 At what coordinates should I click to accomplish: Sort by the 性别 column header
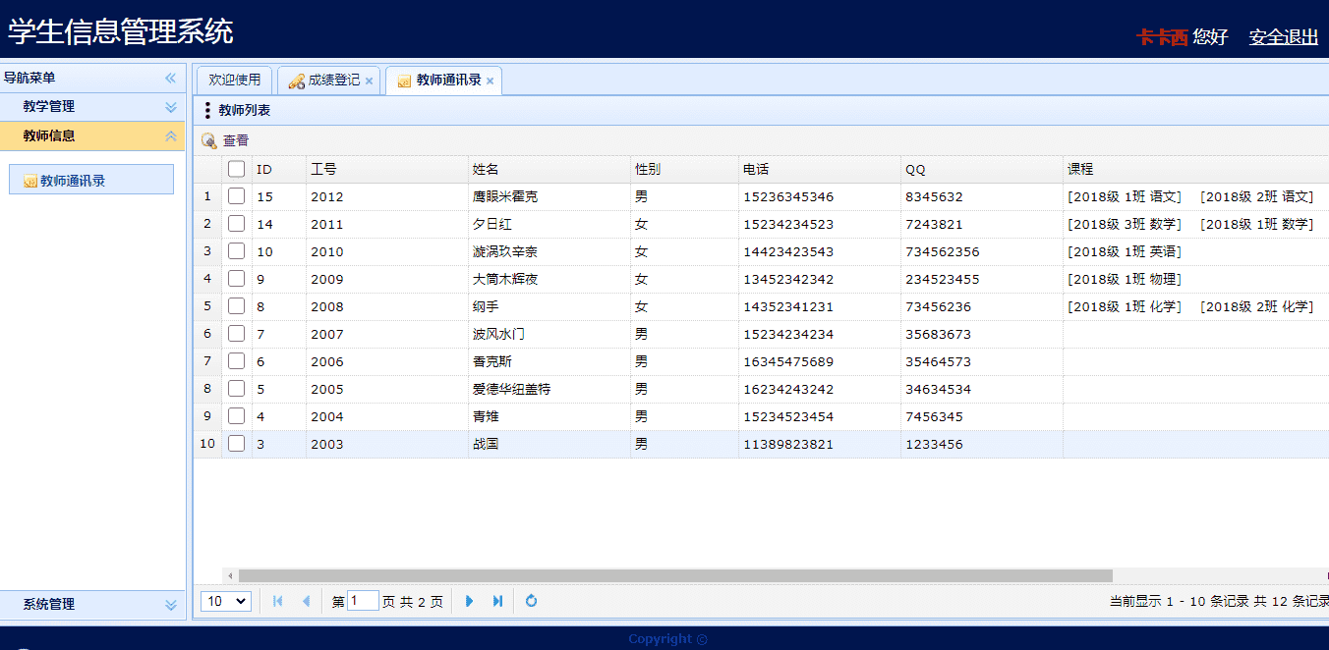coord(684,169)
